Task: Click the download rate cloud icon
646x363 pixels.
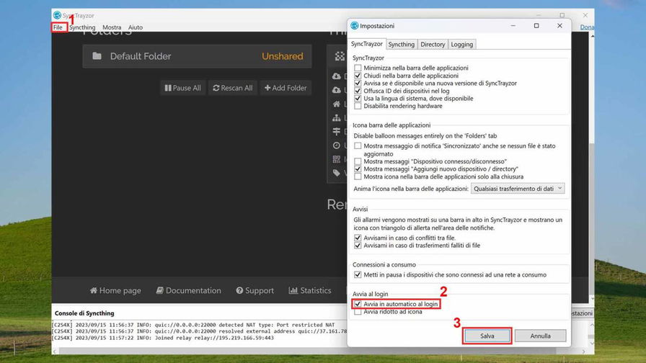Action: tap(337, 76)
